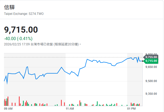Click the Taipei Exchange: 5274.TWO ticker text
Image resolution: width=164 pixels, height=112 pixels.
click(24, 14)
